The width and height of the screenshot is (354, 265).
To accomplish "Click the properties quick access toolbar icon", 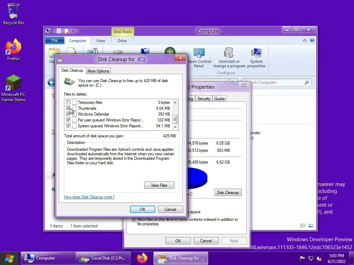I will (67, 31).
